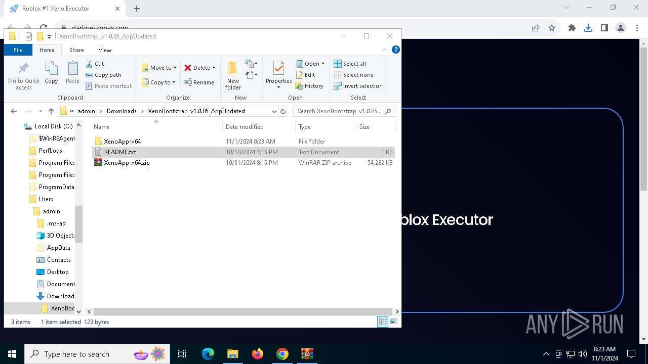
Task: Open the File menu tab
Action: [x=18, y=50]
